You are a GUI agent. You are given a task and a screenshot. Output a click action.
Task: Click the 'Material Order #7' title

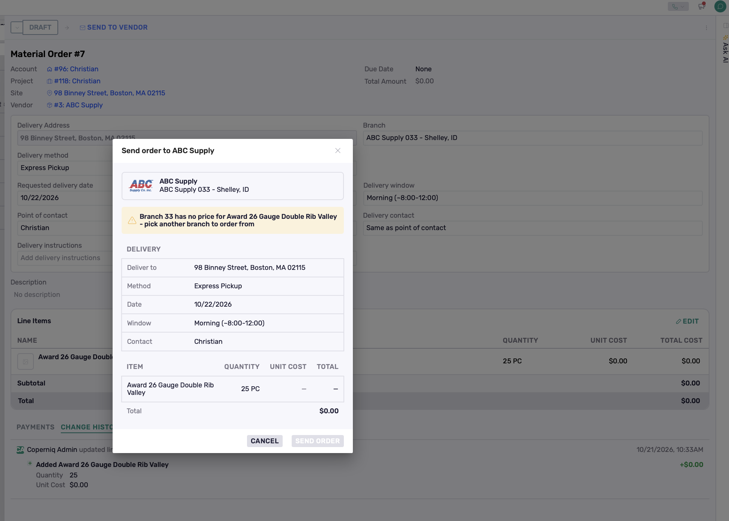(x=48, y=54)
